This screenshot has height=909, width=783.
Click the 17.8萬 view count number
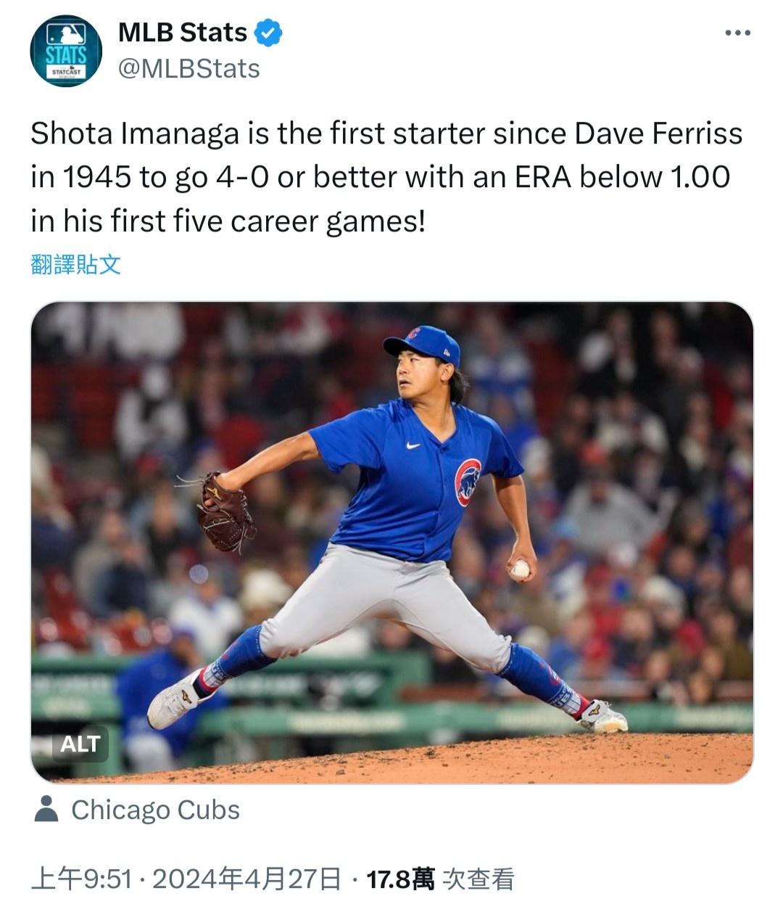[x=400, y=879]
